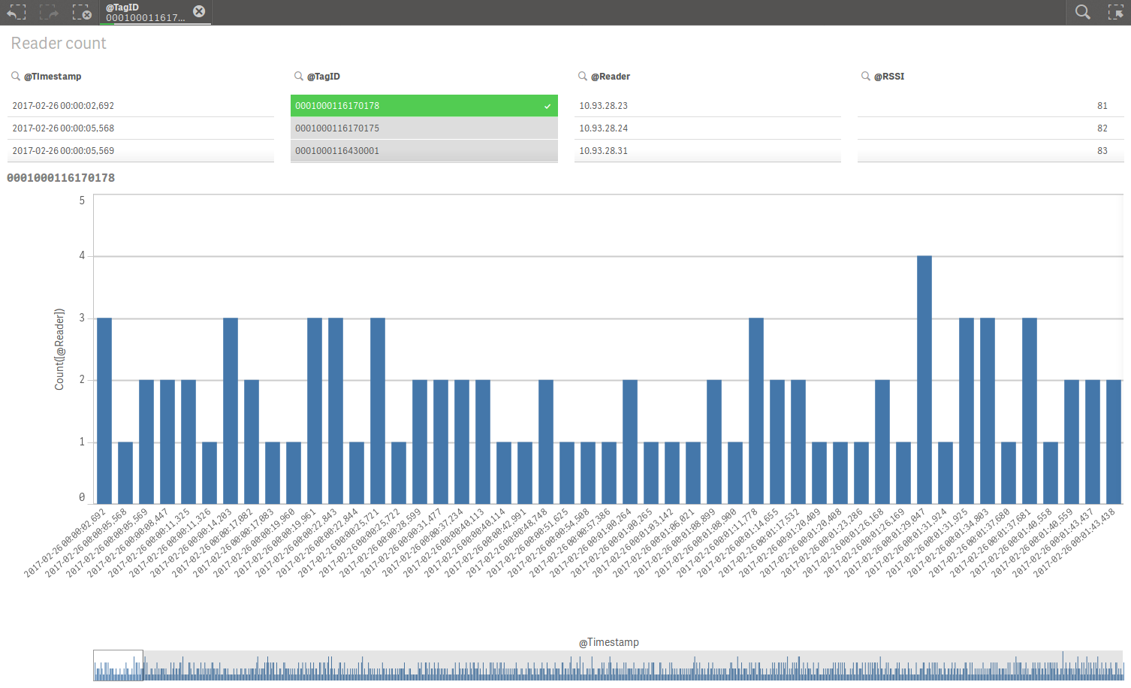Search in @Reader filter pane

[x=582, y=76]
